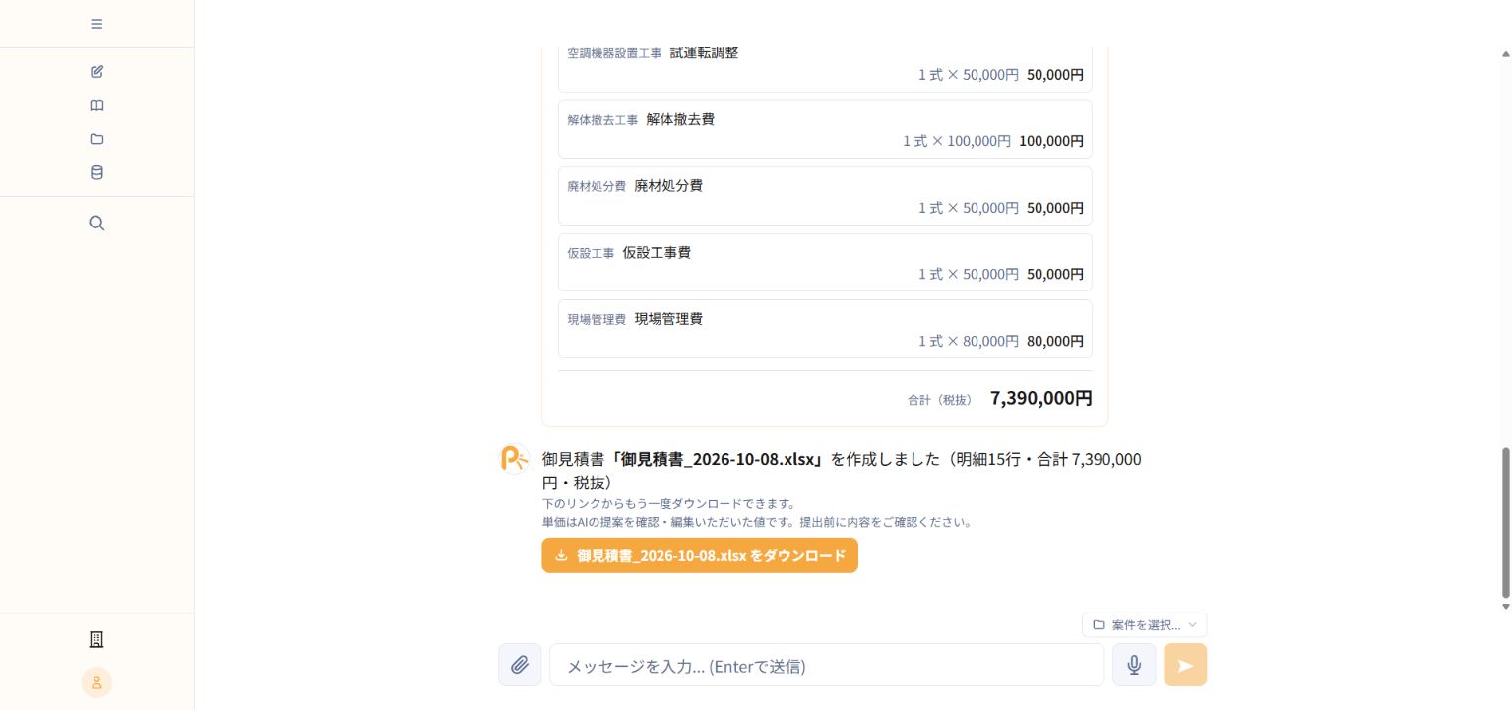
Task: Click the 解体撤去工事 category label
Action: click(x=602, y=120)
